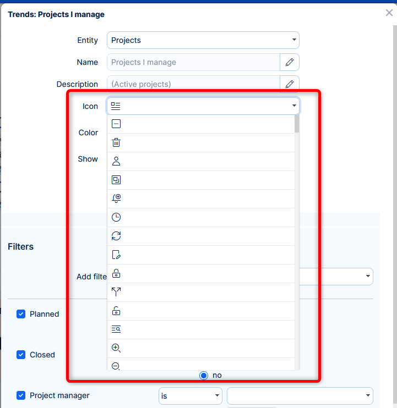The height and width of the screenshot is (408, 397).
Task: Open the Project manager 'is' operator dropdown
Action: pos(190,395)
